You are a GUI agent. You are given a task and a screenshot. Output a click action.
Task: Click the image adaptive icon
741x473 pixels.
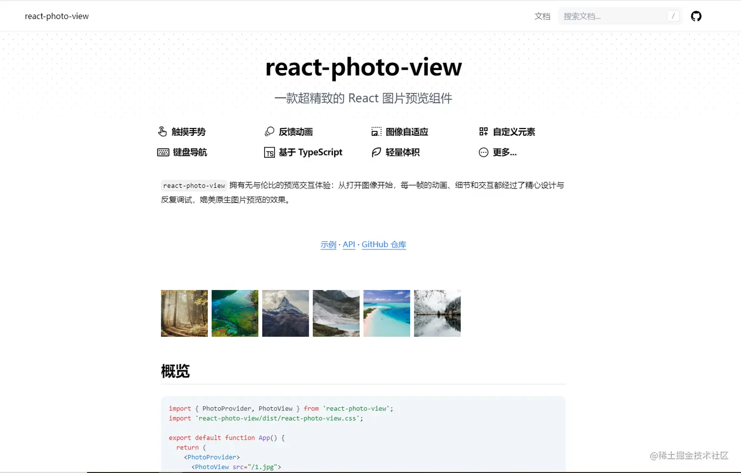click(376, 131)
